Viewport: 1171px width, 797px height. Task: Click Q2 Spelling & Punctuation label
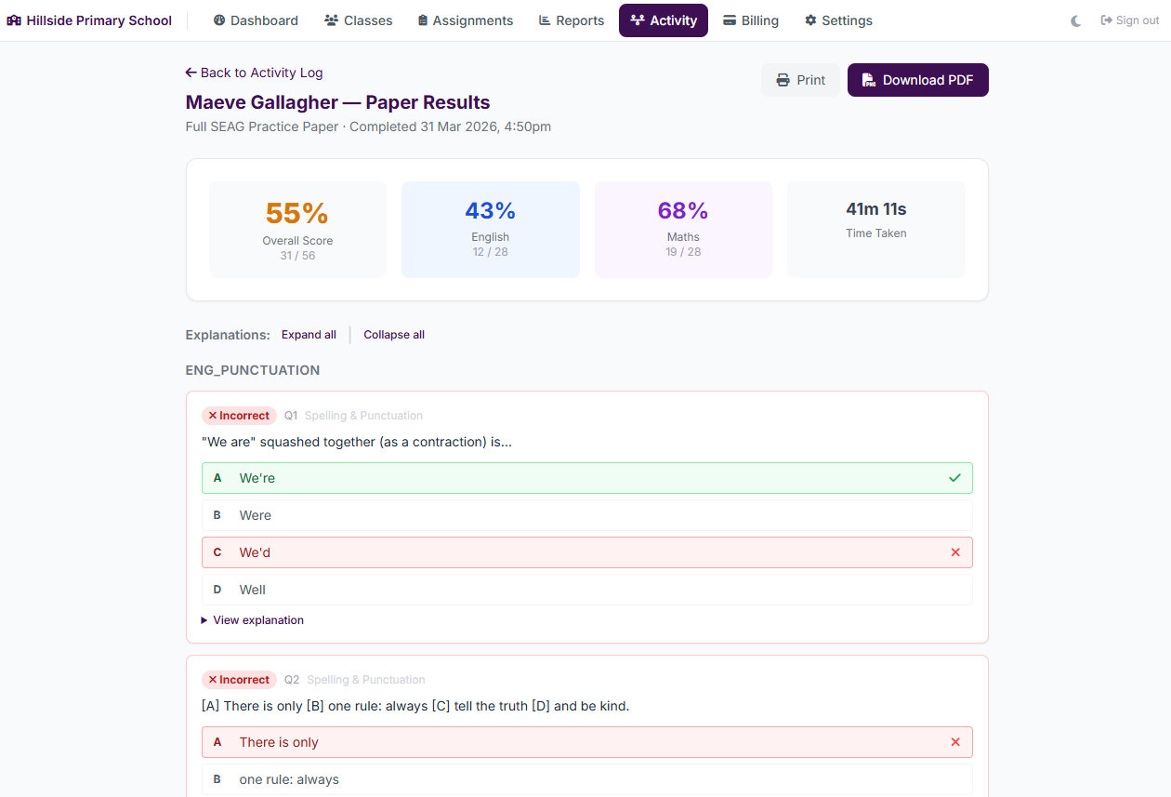point(366,680)
